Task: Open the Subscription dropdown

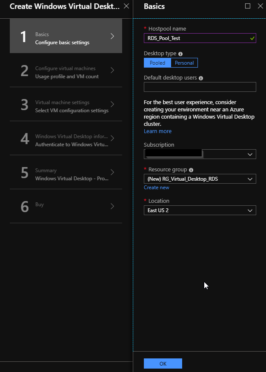Action: [200, 154]
